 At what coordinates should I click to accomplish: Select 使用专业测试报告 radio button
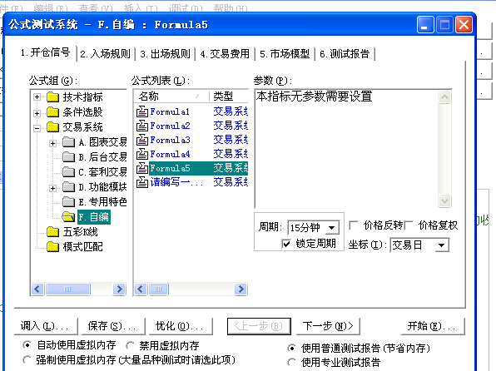point(291,362)
